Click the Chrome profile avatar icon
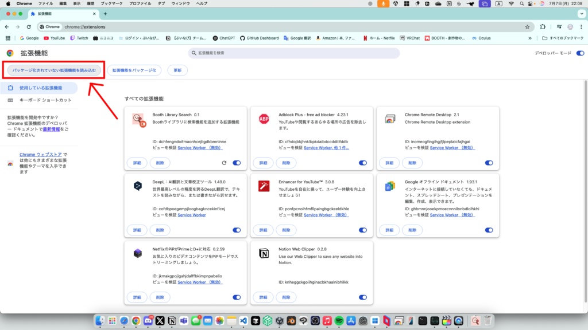588x330 pixels. [570, 26]
